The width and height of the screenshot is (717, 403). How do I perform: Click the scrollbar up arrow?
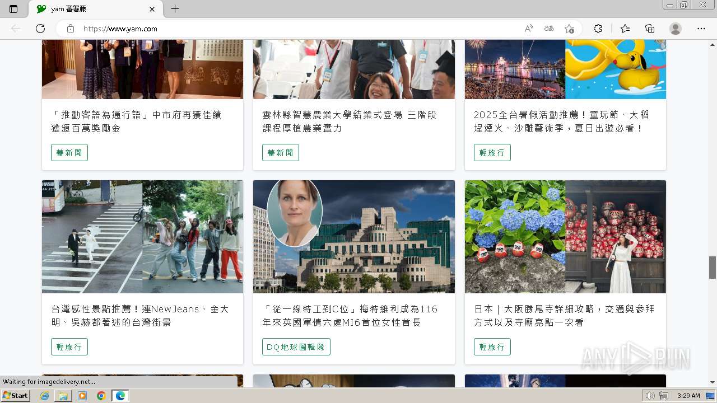712,44
